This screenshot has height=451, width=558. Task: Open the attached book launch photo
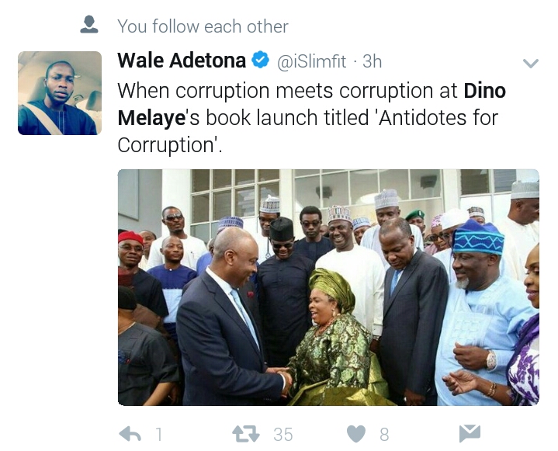coord(328,287)
